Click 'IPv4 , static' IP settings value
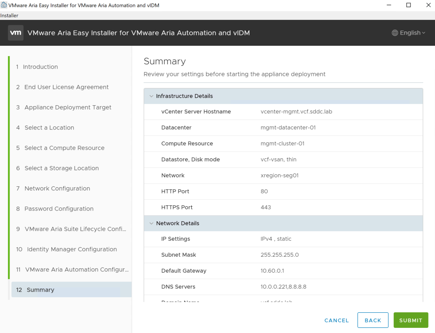This screenshot has height=333, width=435. [276, 239]
